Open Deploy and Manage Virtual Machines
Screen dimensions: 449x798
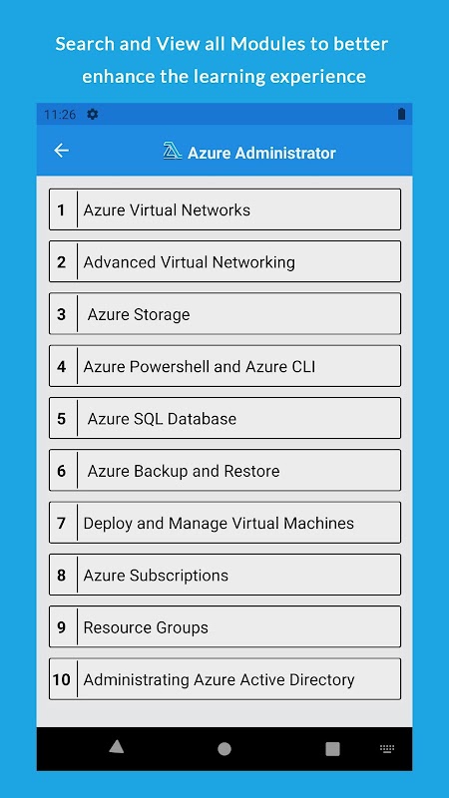coord(225,523)
